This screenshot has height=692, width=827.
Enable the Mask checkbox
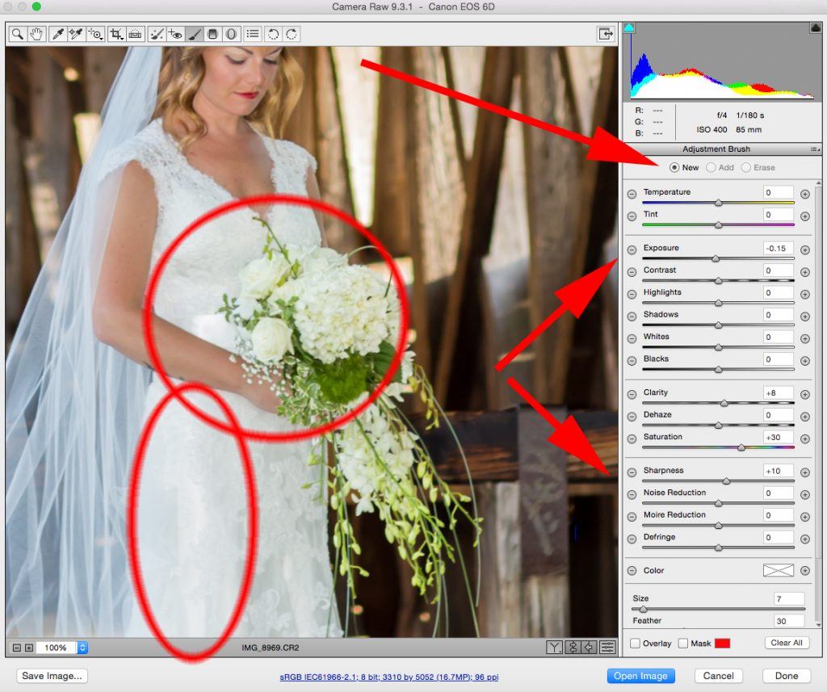tap(682, 644)
